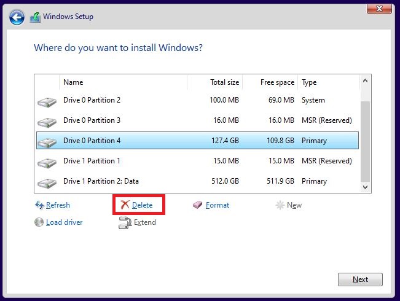
Task: Select Drive 0 Partition 3 name
Action: tap(92, 120)
